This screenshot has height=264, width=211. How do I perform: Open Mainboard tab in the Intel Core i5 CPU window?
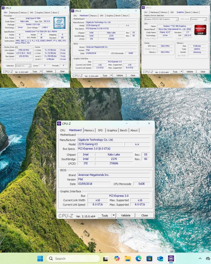14,12
